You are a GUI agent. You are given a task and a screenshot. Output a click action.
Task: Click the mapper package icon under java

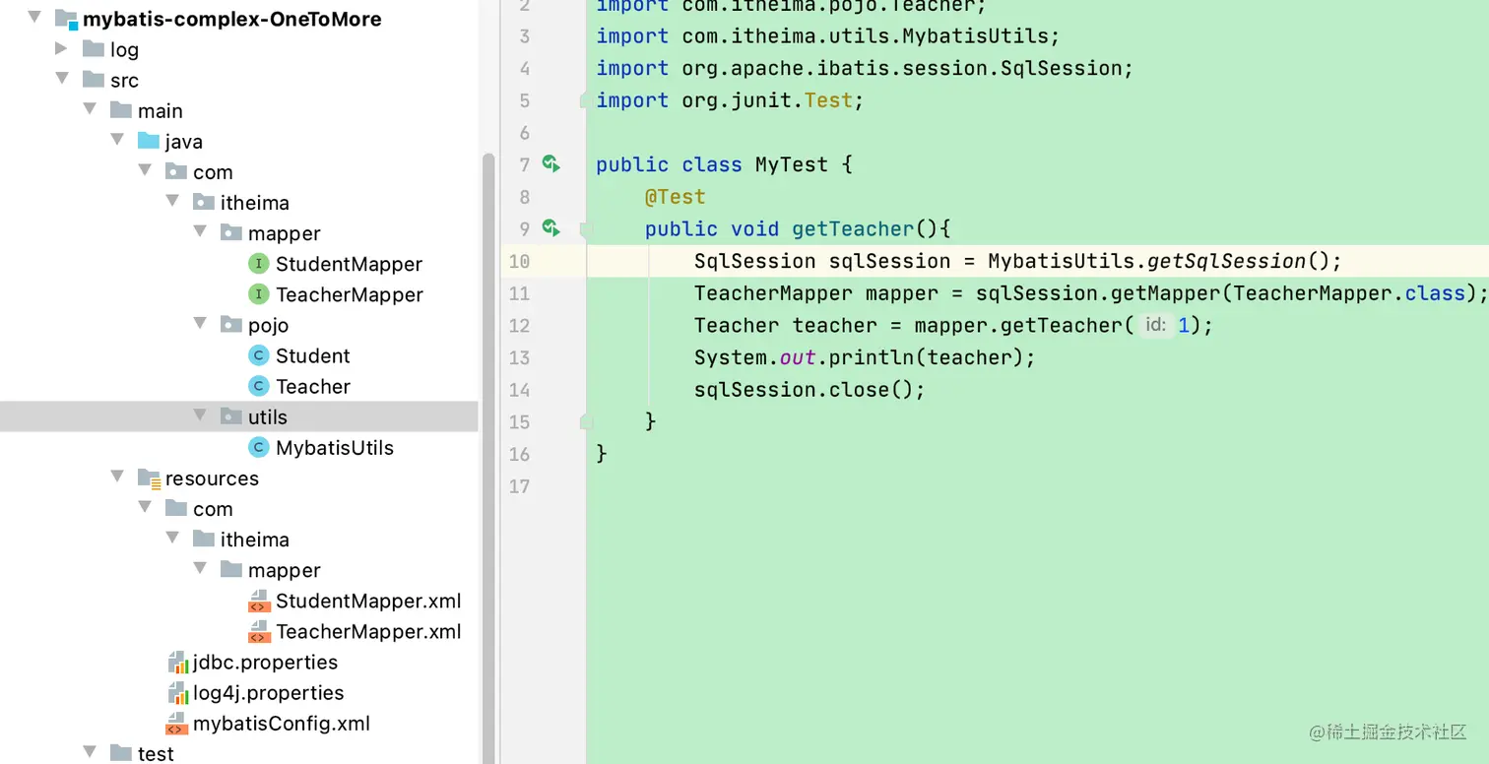click(x=231, y=233)
